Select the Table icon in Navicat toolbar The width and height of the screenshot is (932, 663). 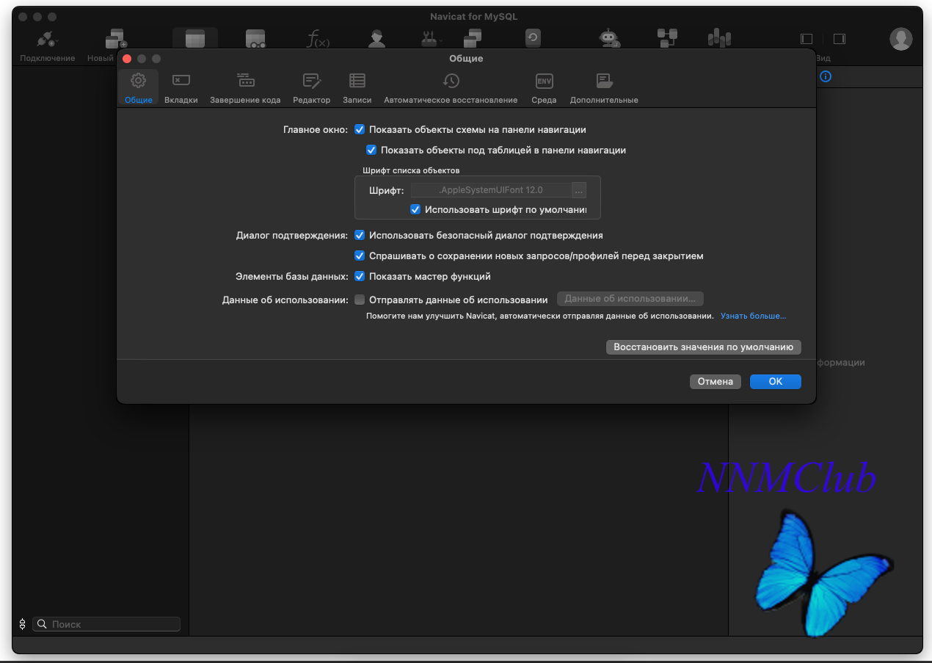pos(195,39)
